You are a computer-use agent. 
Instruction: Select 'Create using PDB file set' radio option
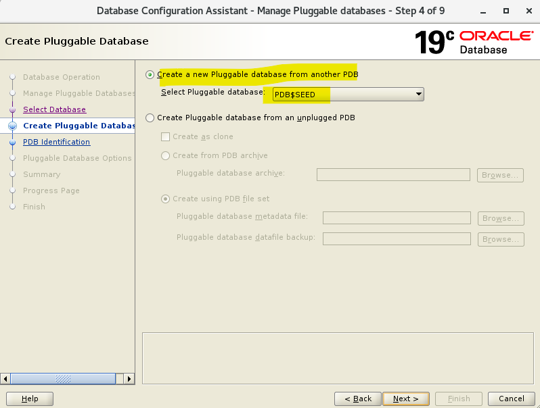165,199
